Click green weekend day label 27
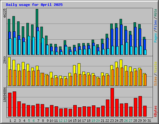This screenshot has height=124, width=159. [x=130, y=121]
